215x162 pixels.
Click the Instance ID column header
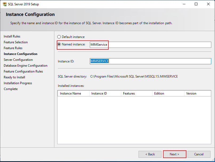pyautogui.click(x=105, y=93)
